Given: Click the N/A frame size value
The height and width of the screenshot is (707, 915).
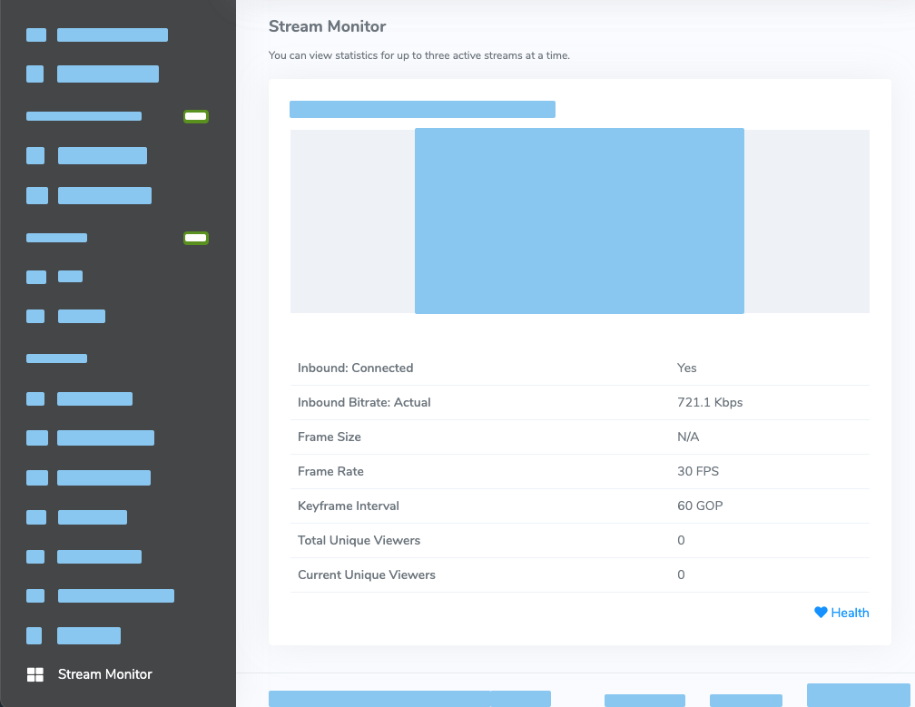Looking at the screenshot, I should pyautogui.click(x=688, y=437).
